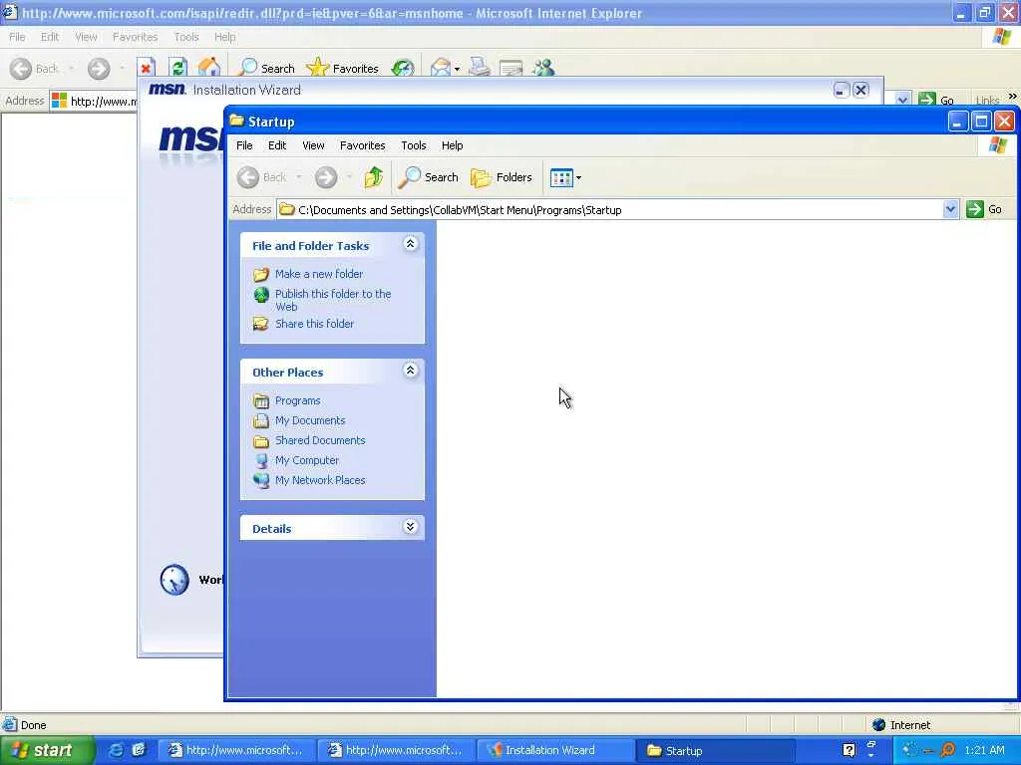Open Back history dropdown in Startup window
This screenshot has height=765, width=1021.
coord(299,177)
